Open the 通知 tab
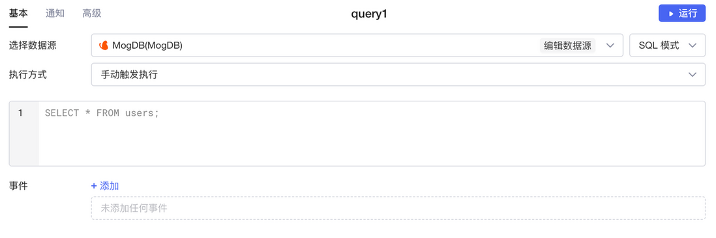 pyautogui.click(x=55, y=14)
